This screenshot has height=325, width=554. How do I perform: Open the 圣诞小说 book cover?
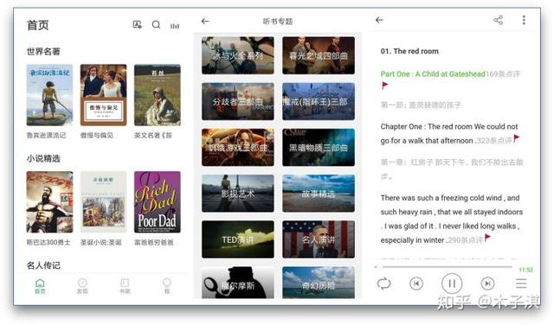[x=103, y=202]
